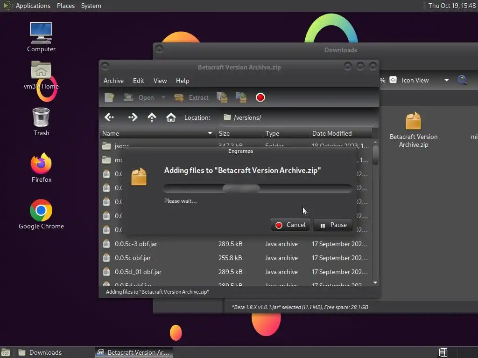The width and height of the screenshot is (478, 358).
Task: Open vm3's Home folder icon
Action: [x=41, y=75]
